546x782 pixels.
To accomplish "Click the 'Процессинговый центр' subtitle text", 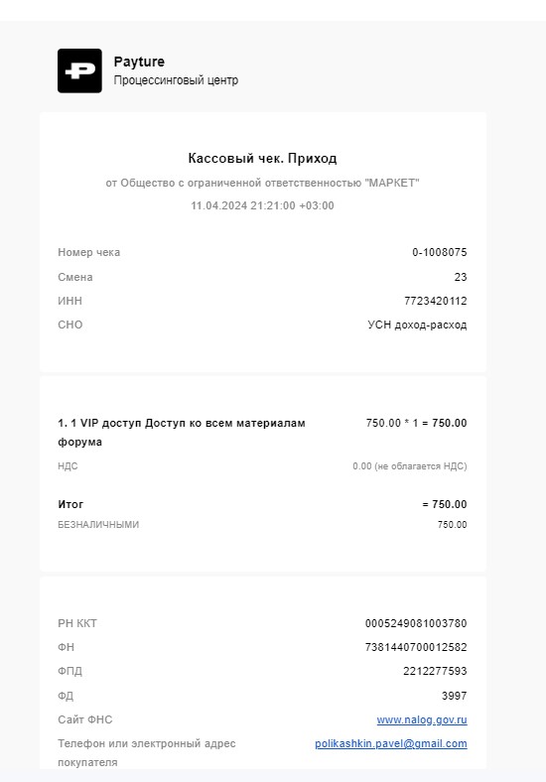I will tap(176, 79).
